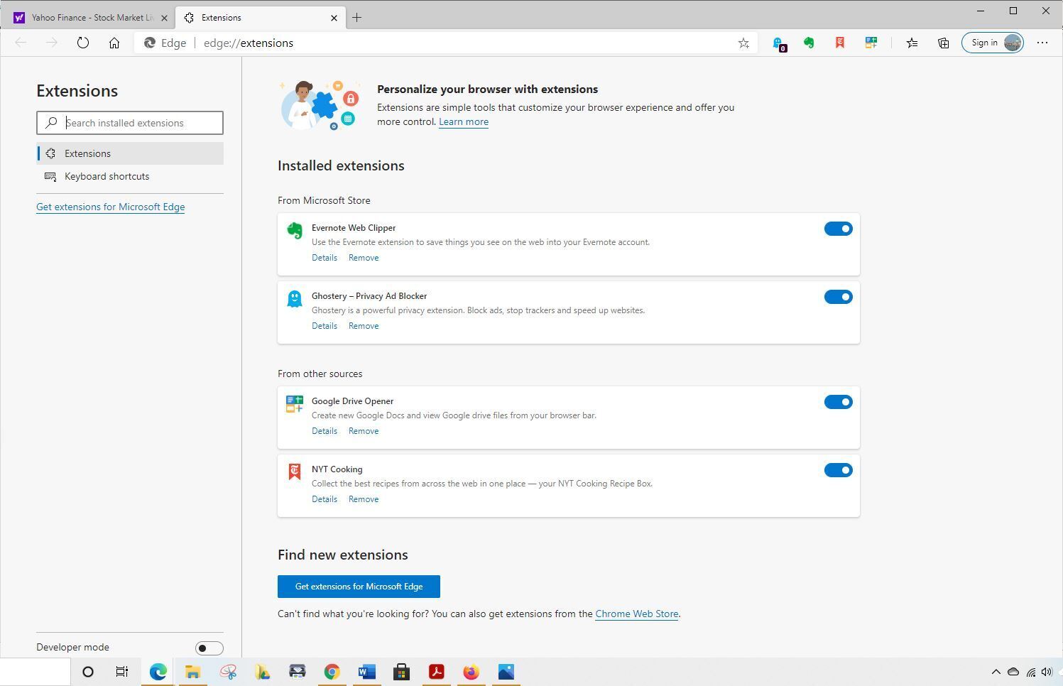Screen dimensions: 1063x686
Task: Open Microsoft Word from the taskbar
Action: [366, 672]
